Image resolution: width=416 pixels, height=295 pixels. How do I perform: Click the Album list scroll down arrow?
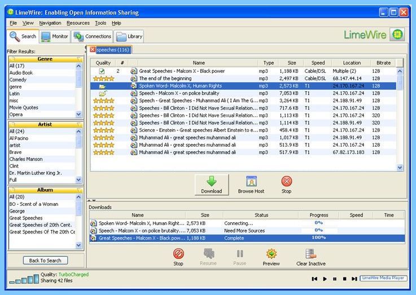point(78,245)
